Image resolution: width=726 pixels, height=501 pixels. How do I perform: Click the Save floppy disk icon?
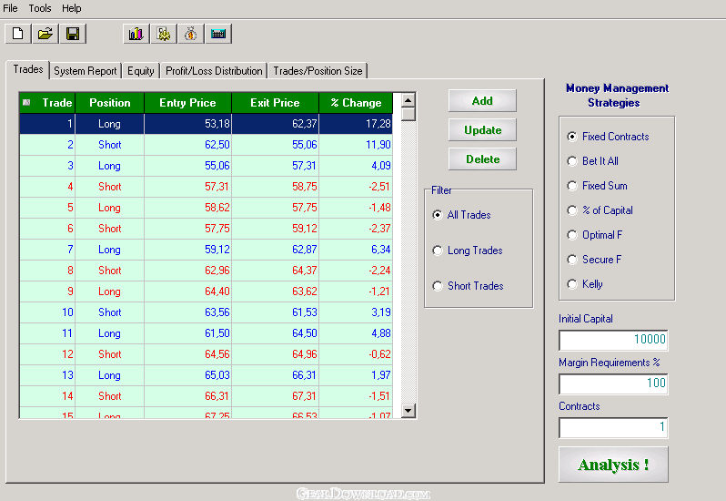point(73,34)
